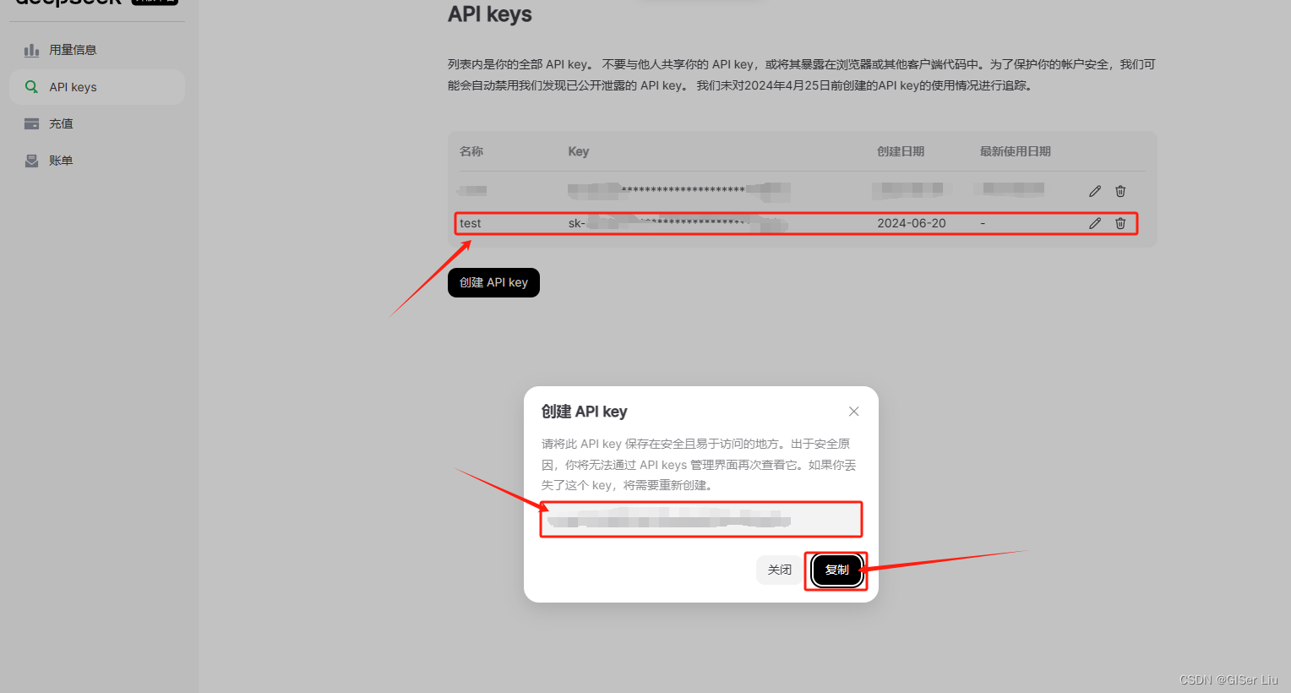Image resolution: width=1291 pixels, height=693 pixels.
Task: Delete the first blurred key row
Action: point(1120,191)
